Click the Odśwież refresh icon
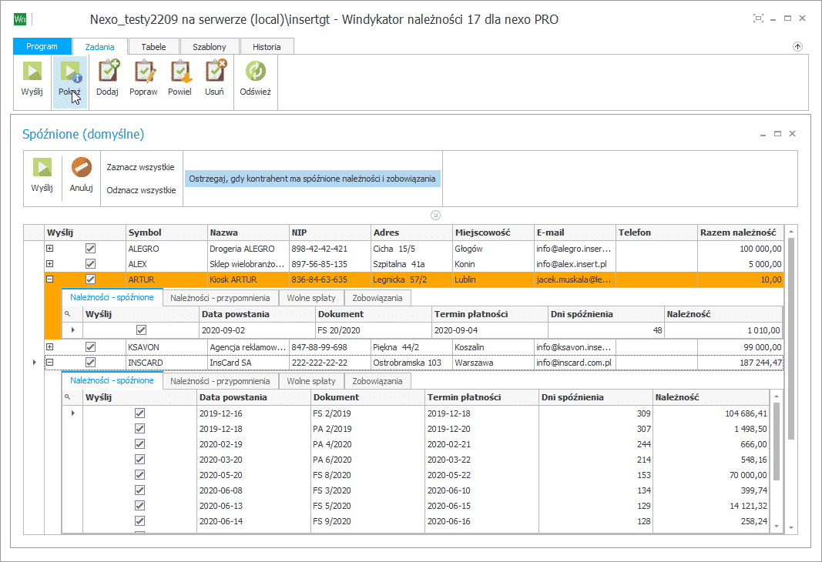The height and width of the screenshot is (562, 822). coord(255,72)
